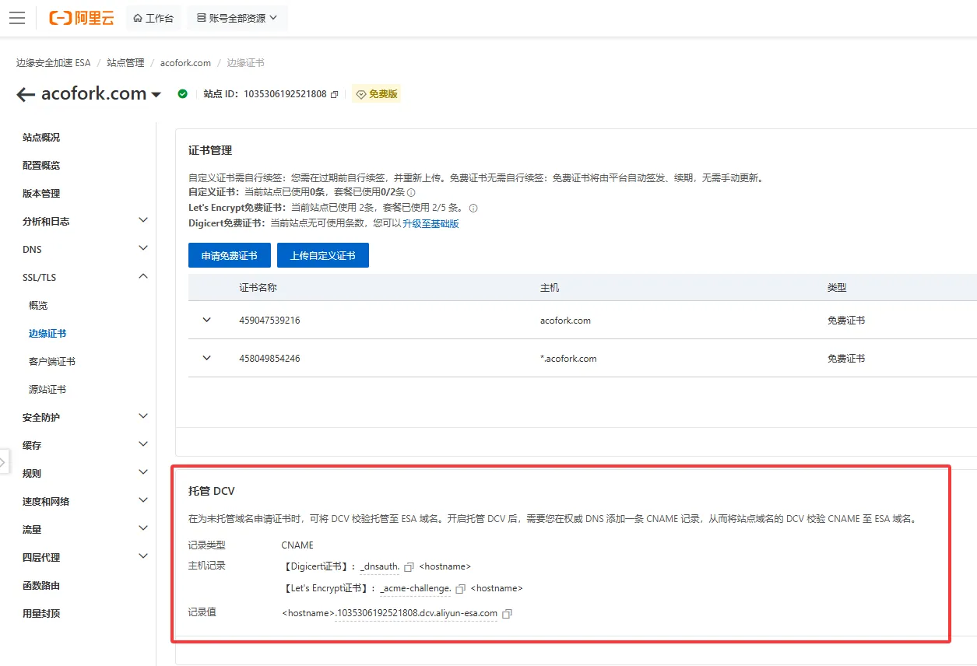This screenshot has height=666, width=977.
Task: Click the 上传自定义证书 button
Action: click(x=322, y=255)
